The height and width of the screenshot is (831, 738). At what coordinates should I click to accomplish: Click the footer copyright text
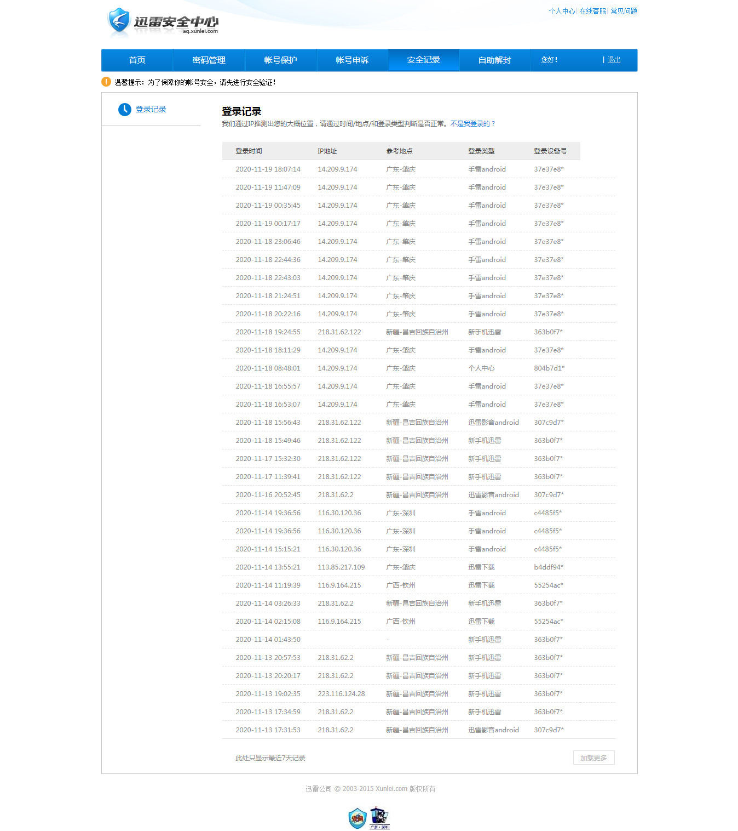371,789
